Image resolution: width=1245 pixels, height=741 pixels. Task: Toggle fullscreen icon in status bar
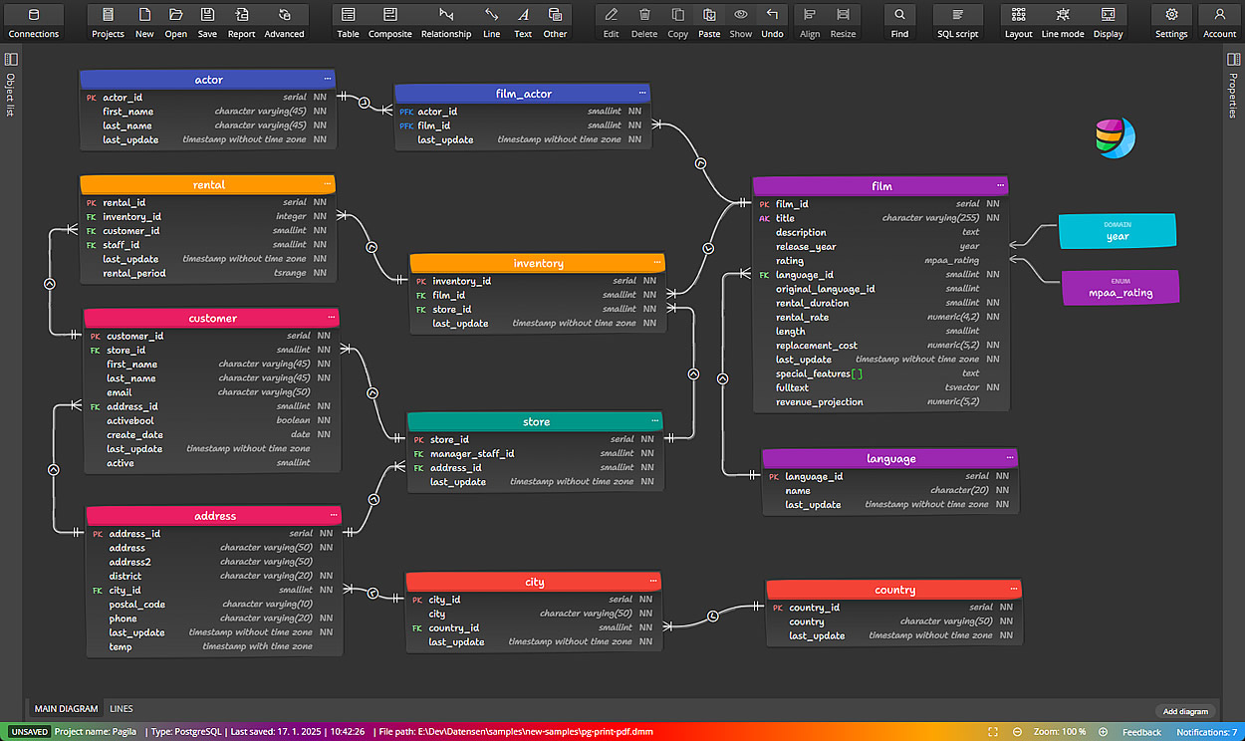click(992, 732)
